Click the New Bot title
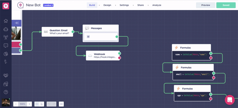Viewport: 238px width, 108px height. 33,5
